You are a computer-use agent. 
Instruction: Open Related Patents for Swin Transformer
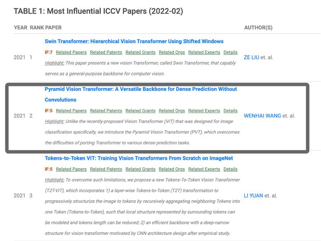pyautogui.click(x=106, y=52)
